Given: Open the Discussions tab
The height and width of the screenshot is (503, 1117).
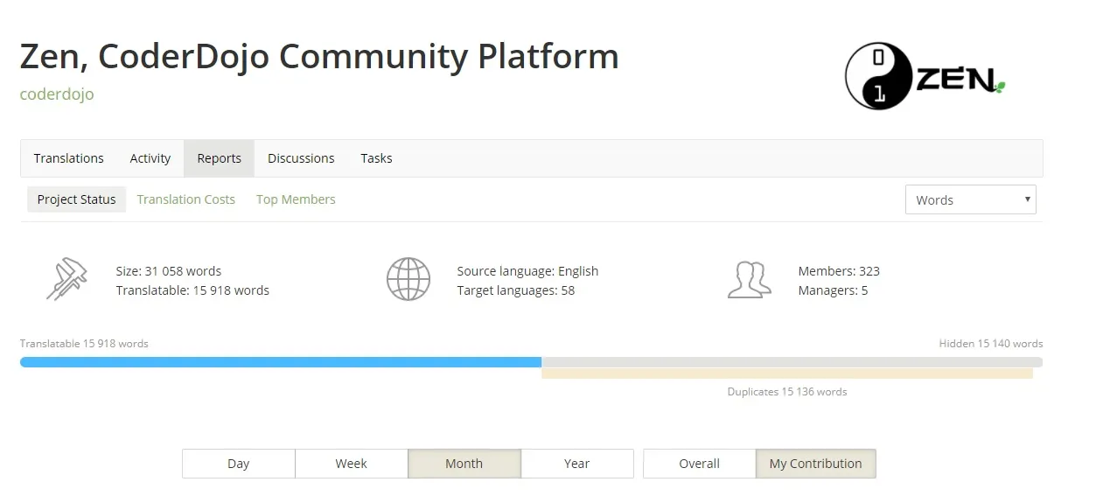Looking at the screenshot, I should click(301, 158).
